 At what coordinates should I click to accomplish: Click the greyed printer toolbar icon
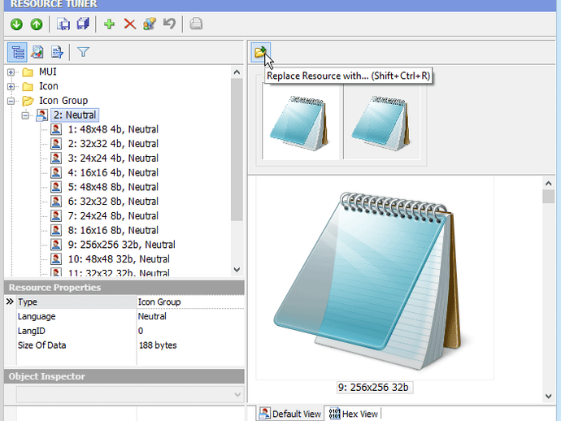tap(196, 24)
